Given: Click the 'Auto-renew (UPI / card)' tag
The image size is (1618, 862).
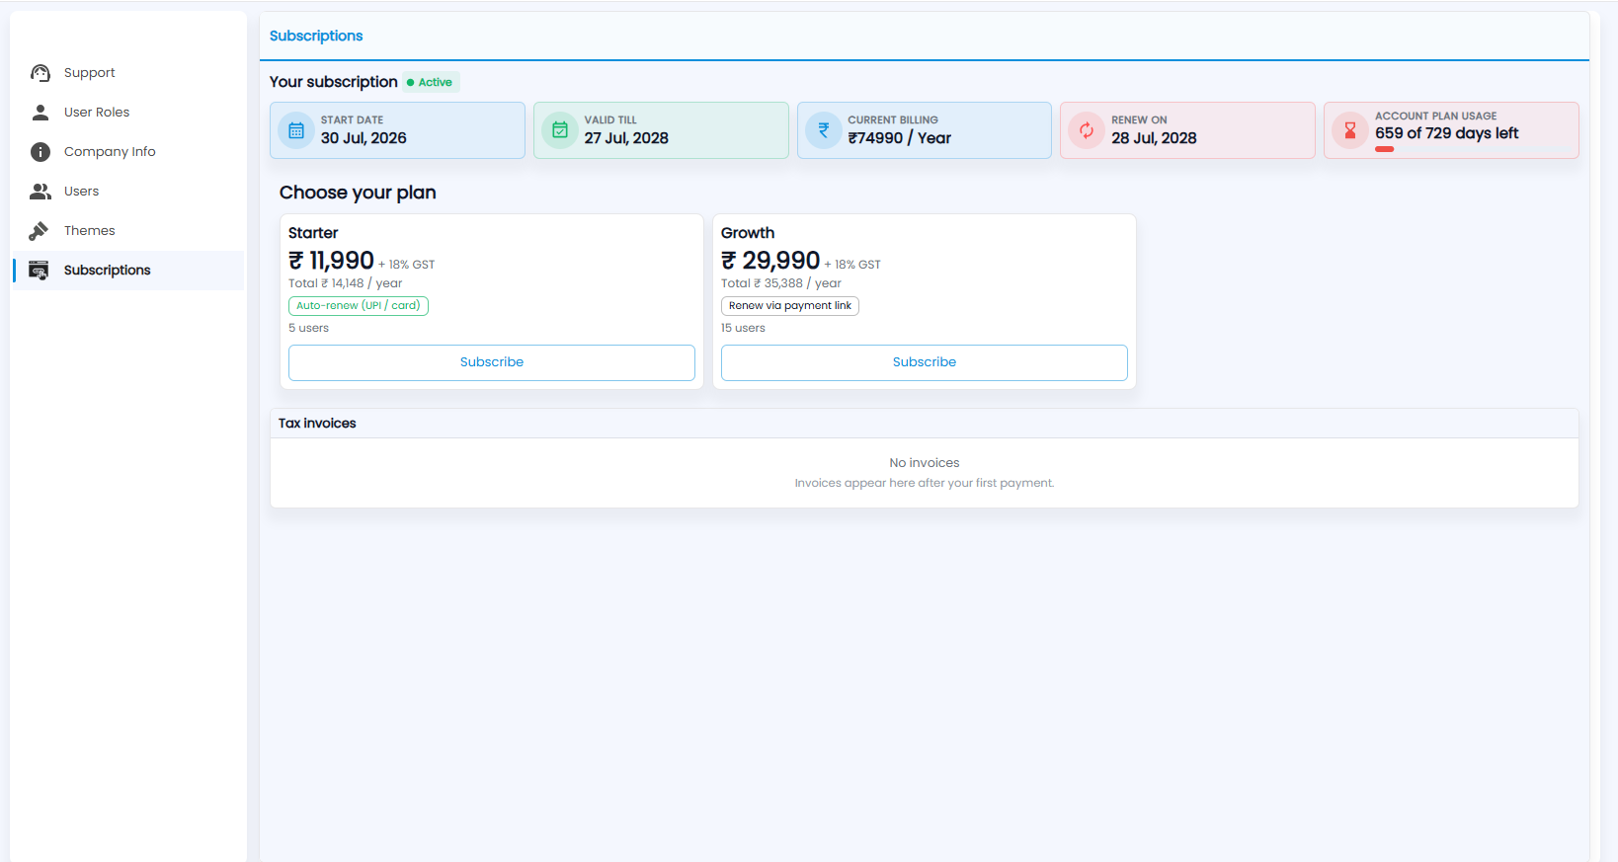Looking at the screenshot, I should 359,306.
